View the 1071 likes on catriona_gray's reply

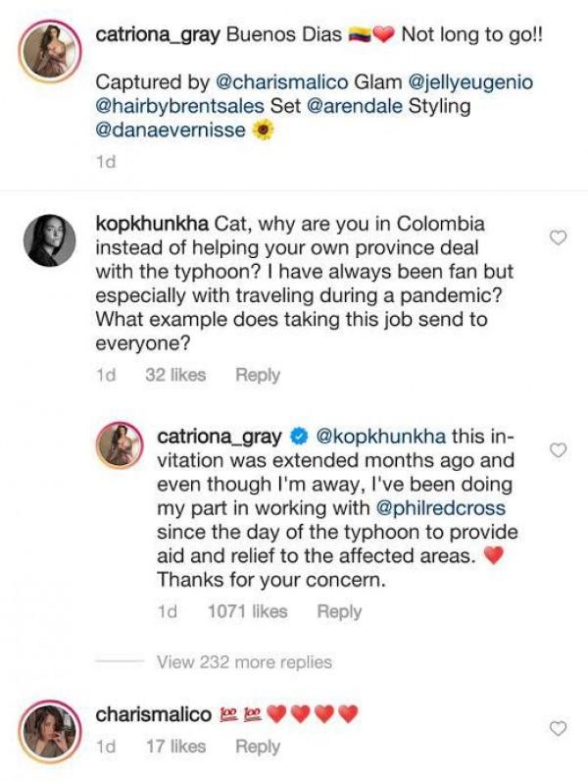click(247, 611)
